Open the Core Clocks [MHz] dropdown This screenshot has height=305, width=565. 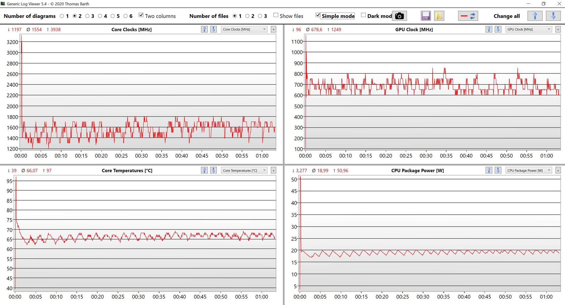(x=244, y=29)
